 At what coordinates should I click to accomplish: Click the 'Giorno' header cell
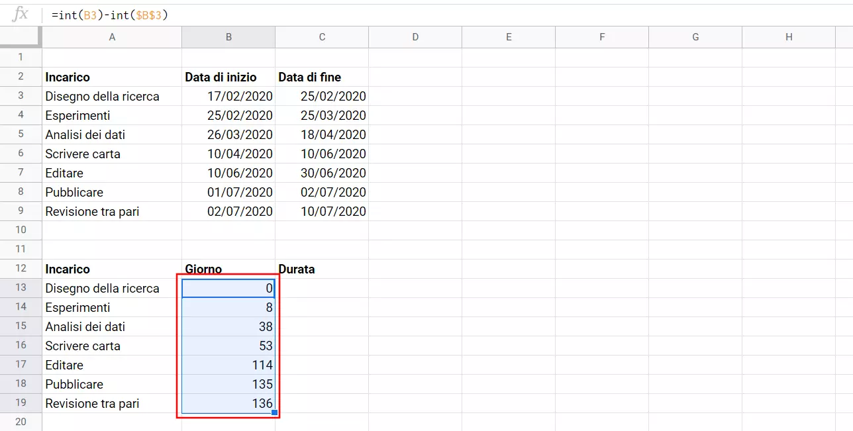pyautogui.click(x=228, y=269)
